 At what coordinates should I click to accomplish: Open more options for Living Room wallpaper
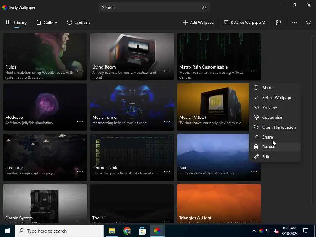pyautogui.click(x=167, y=71)
